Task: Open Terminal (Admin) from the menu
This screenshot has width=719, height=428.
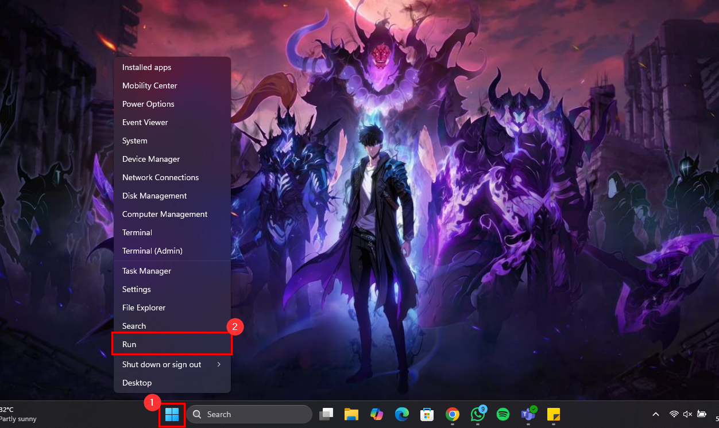Action: [x=152, y=251]
